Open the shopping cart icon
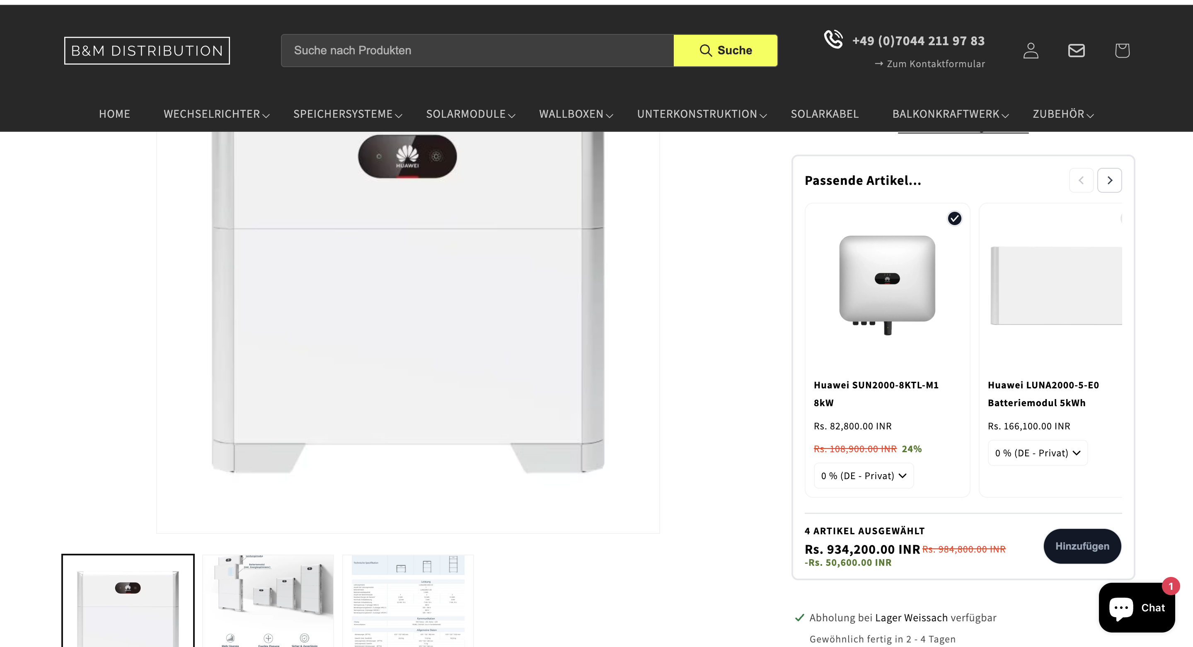Image resolution: width=1193 pixels, height=647 pixels. [x=1122, y=51]
